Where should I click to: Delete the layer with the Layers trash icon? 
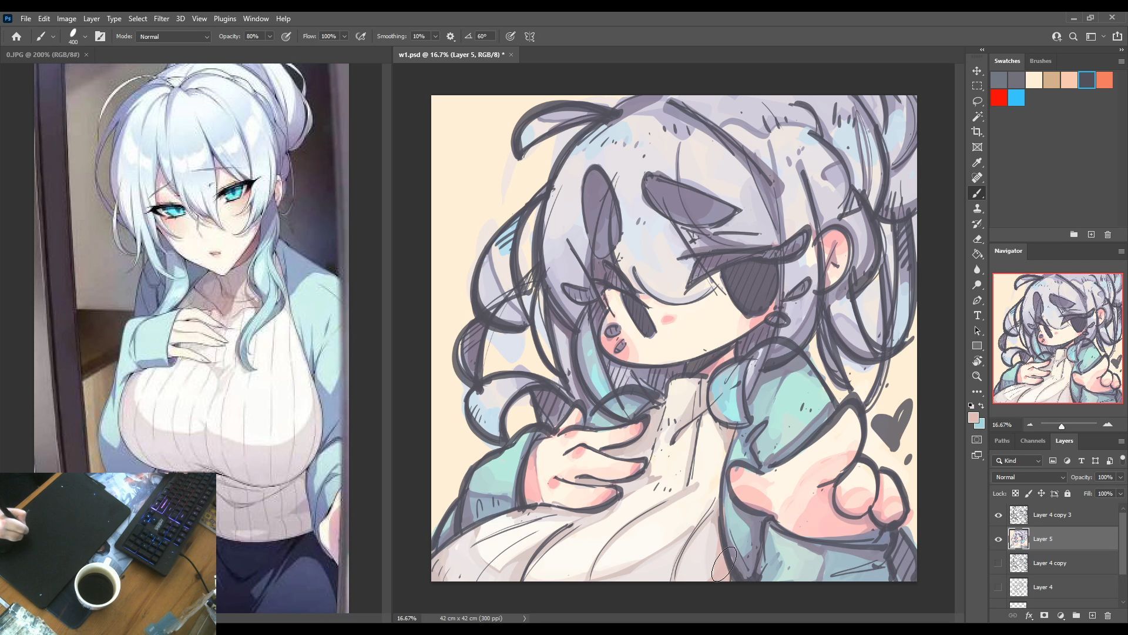pos(1107,616)
